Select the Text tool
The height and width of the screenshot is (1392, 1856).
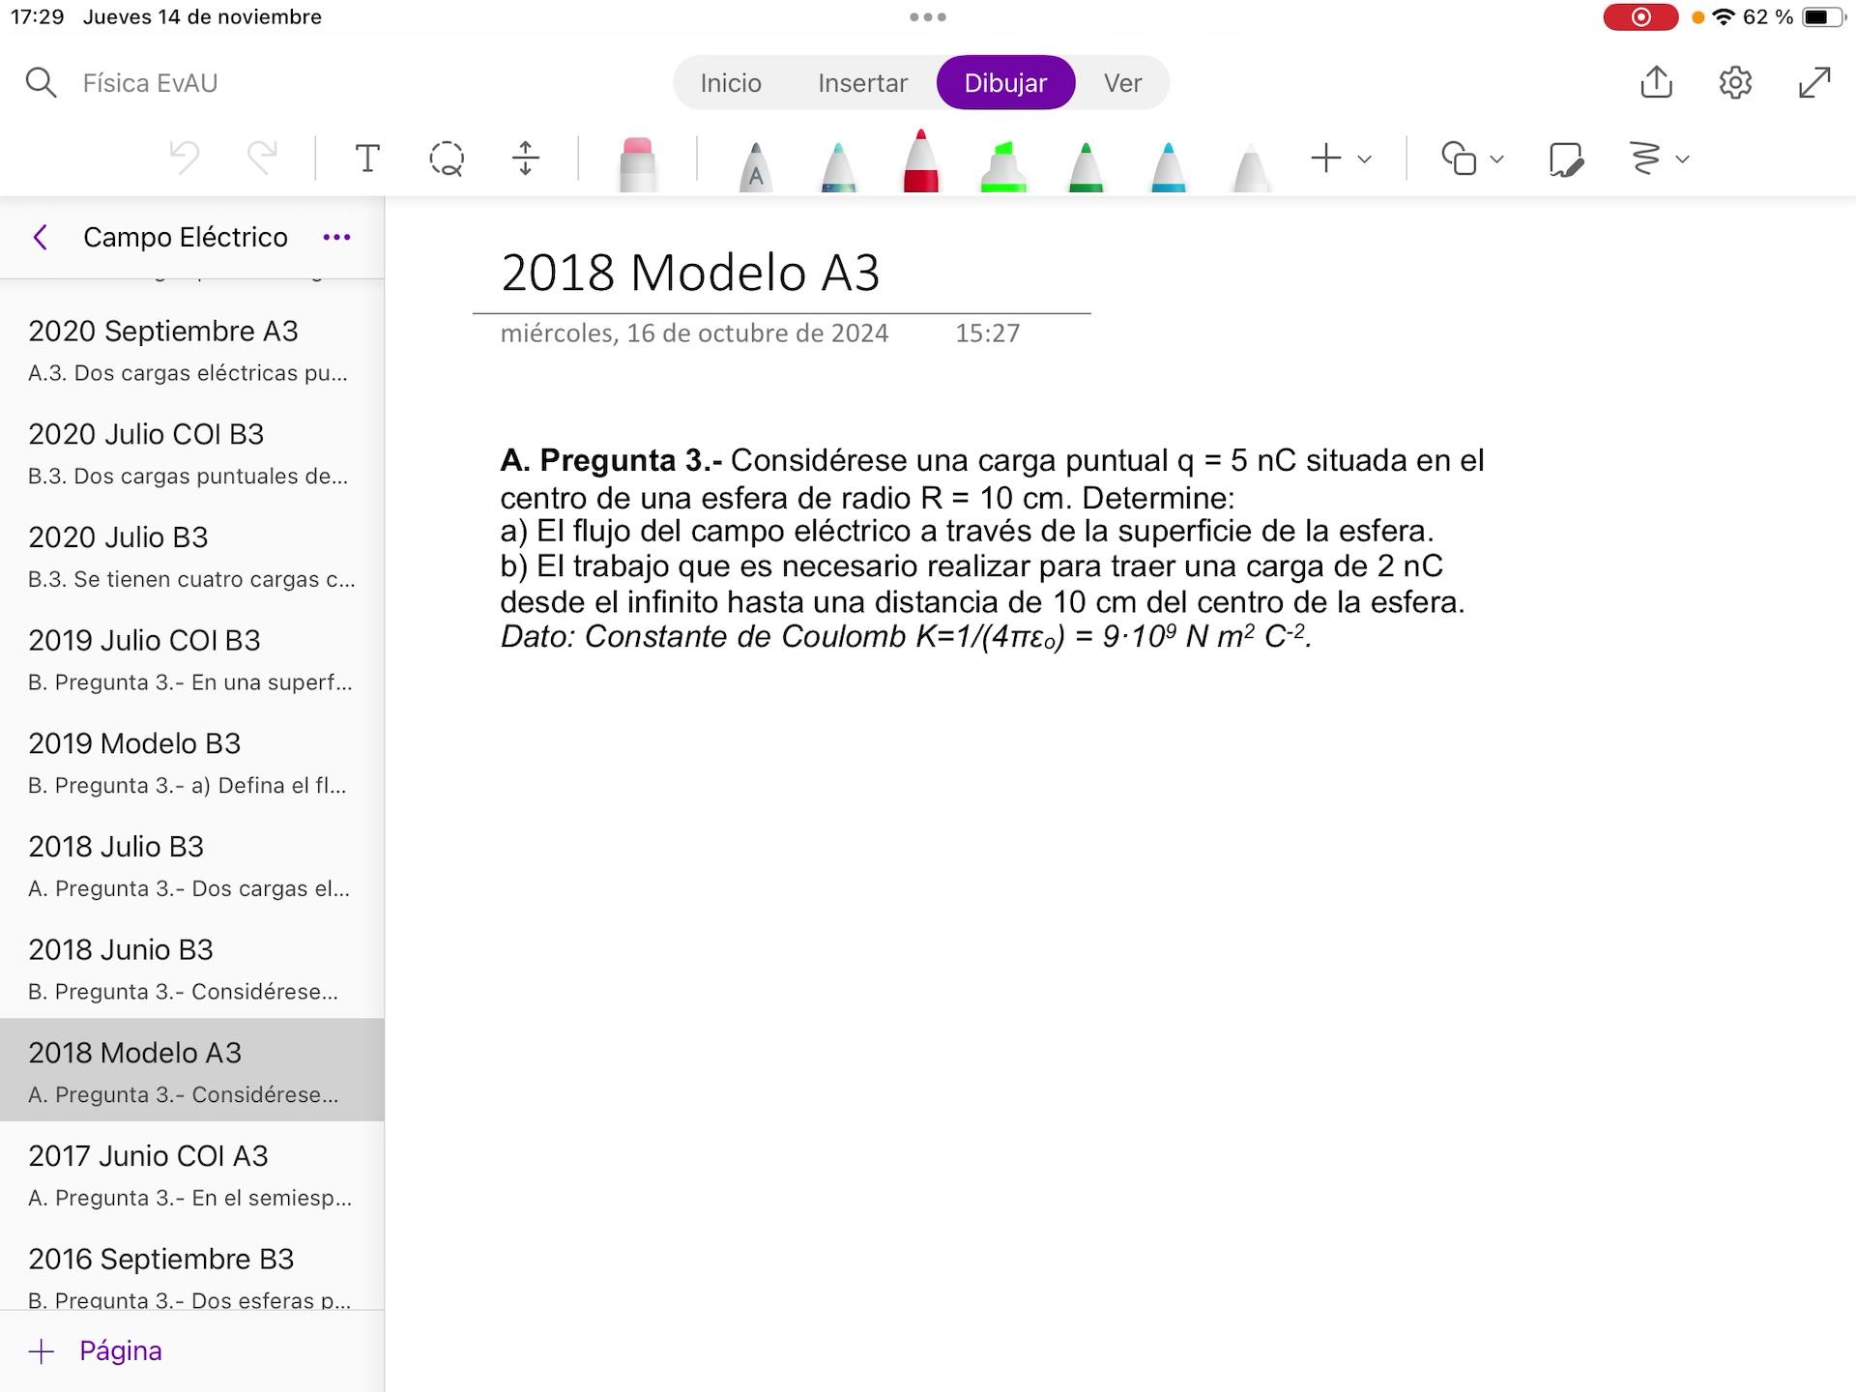367,159
